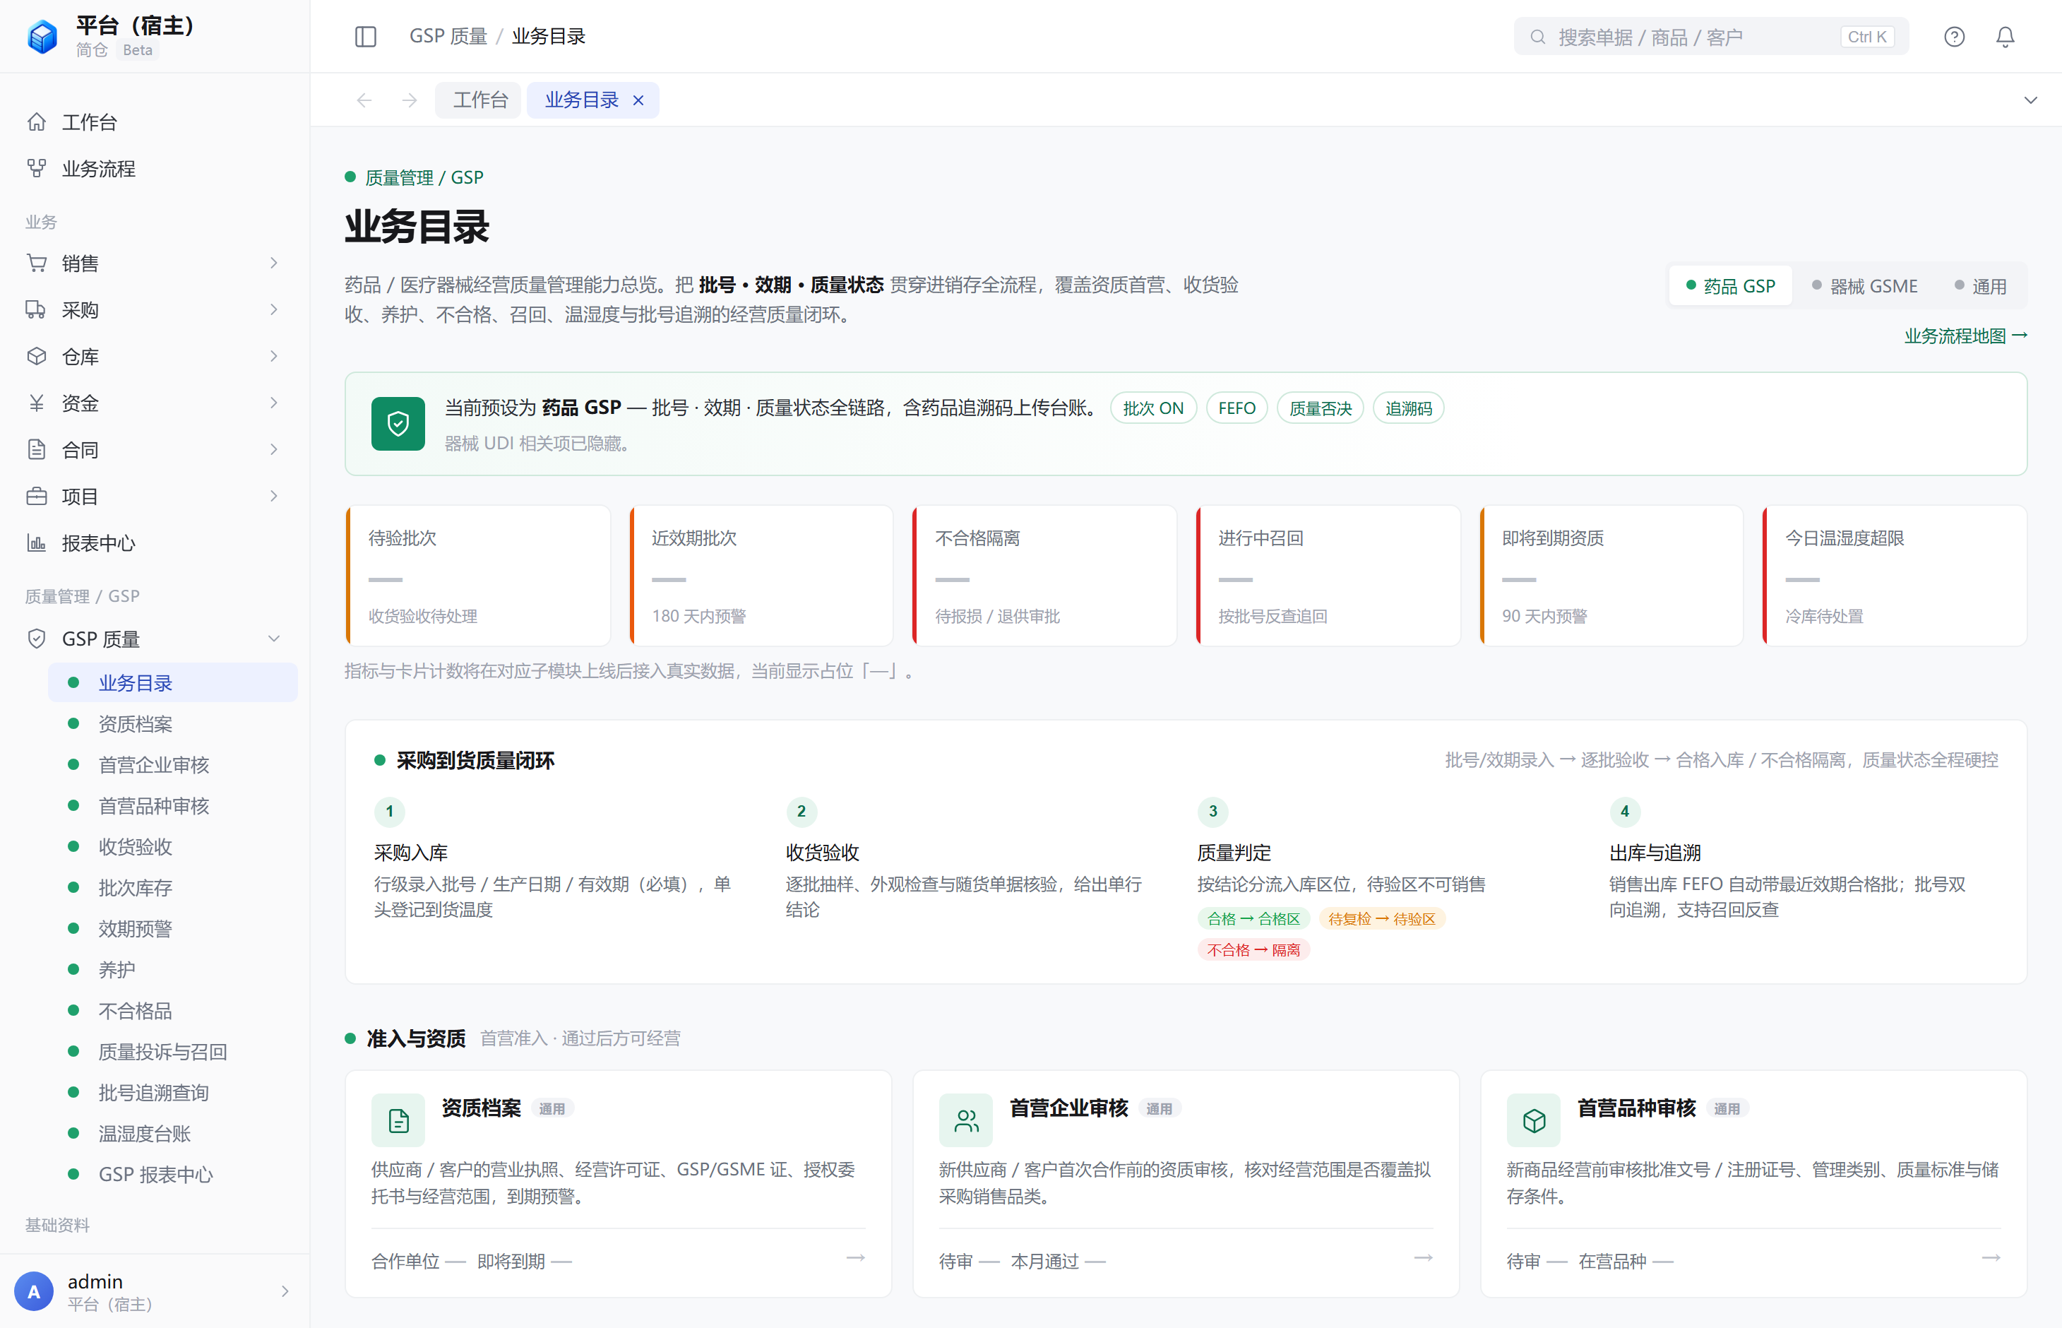This screenshot has height=1328, width=2062.
Task: Click the platform cube logo
Action: (42, 36)
